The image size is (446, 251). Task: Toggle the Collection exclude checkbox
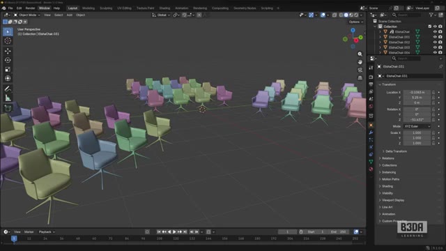click(x=430, y=26)
